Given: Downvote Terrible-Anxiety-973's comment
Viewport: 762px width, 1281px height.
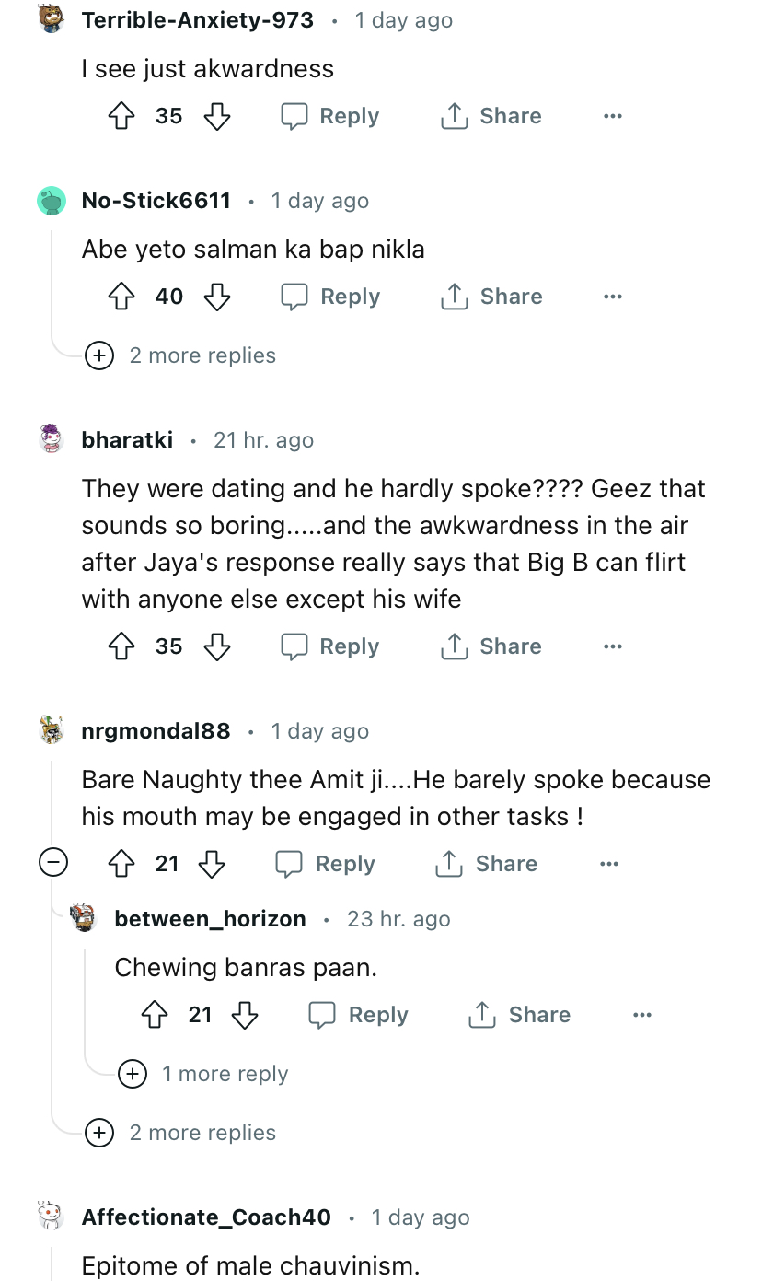Looking at the screenshot, I should tap(216, 116).
